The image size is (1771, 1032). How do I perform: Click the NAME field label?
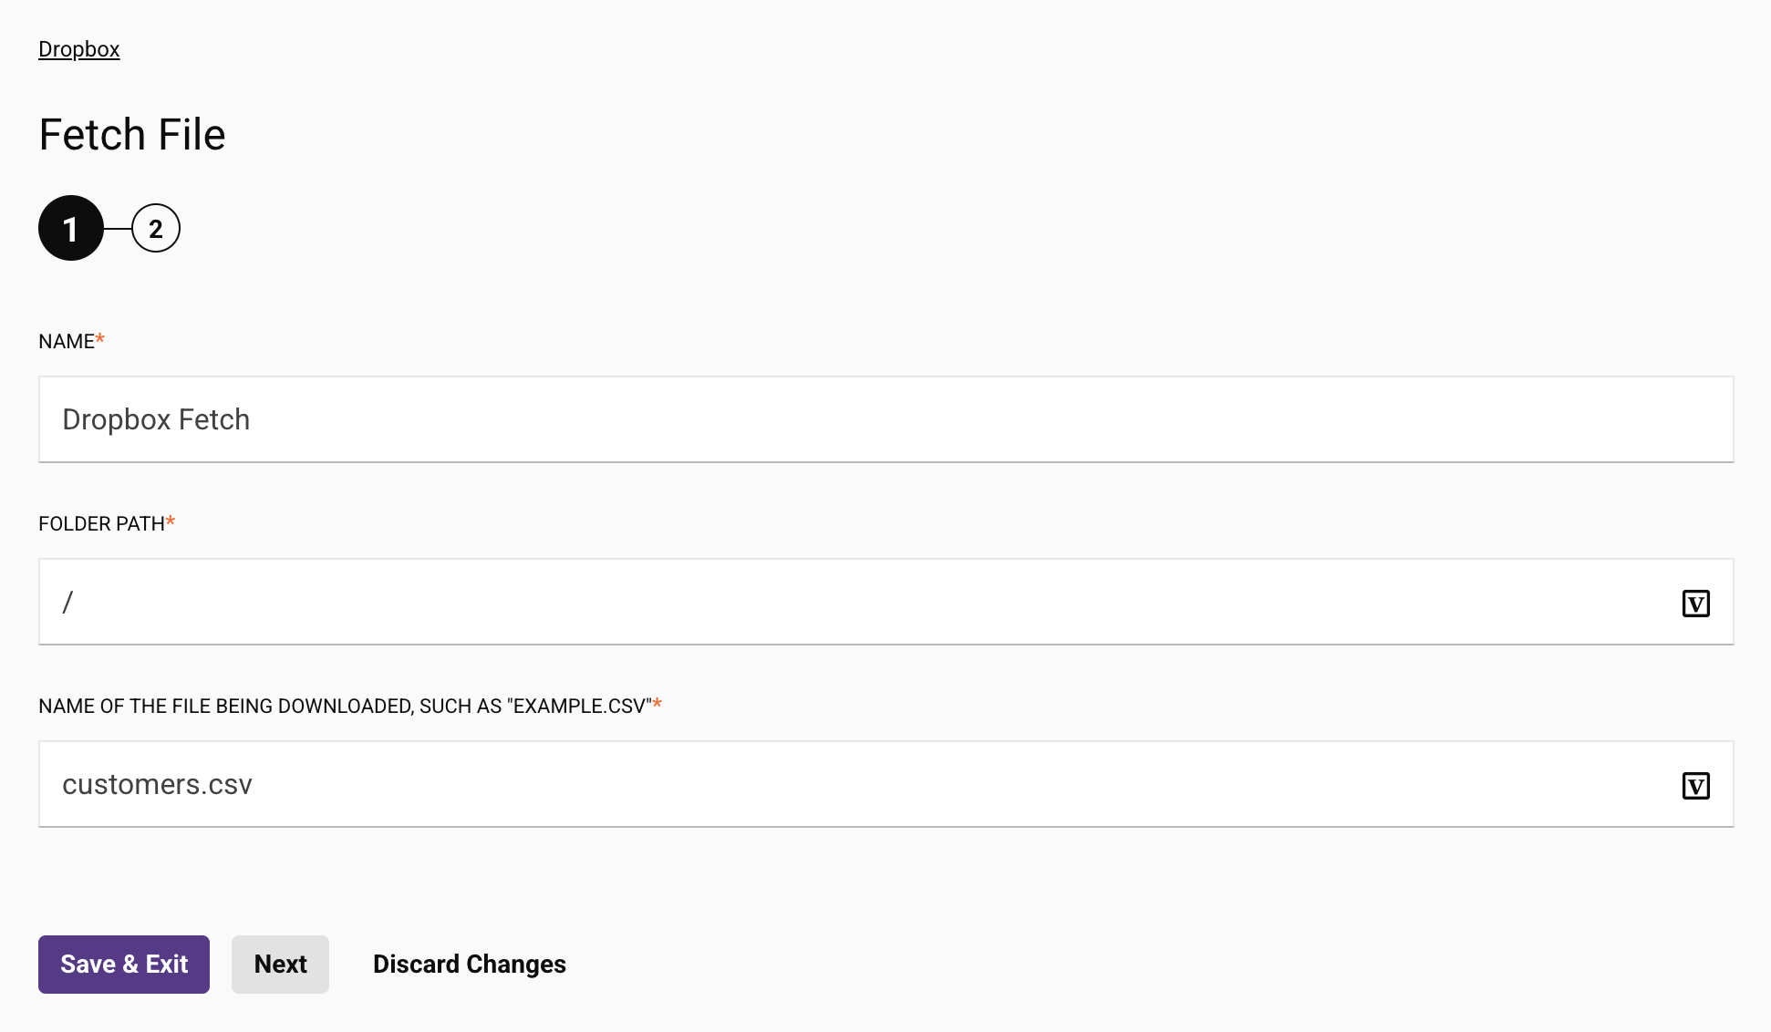tap(67, 342)
